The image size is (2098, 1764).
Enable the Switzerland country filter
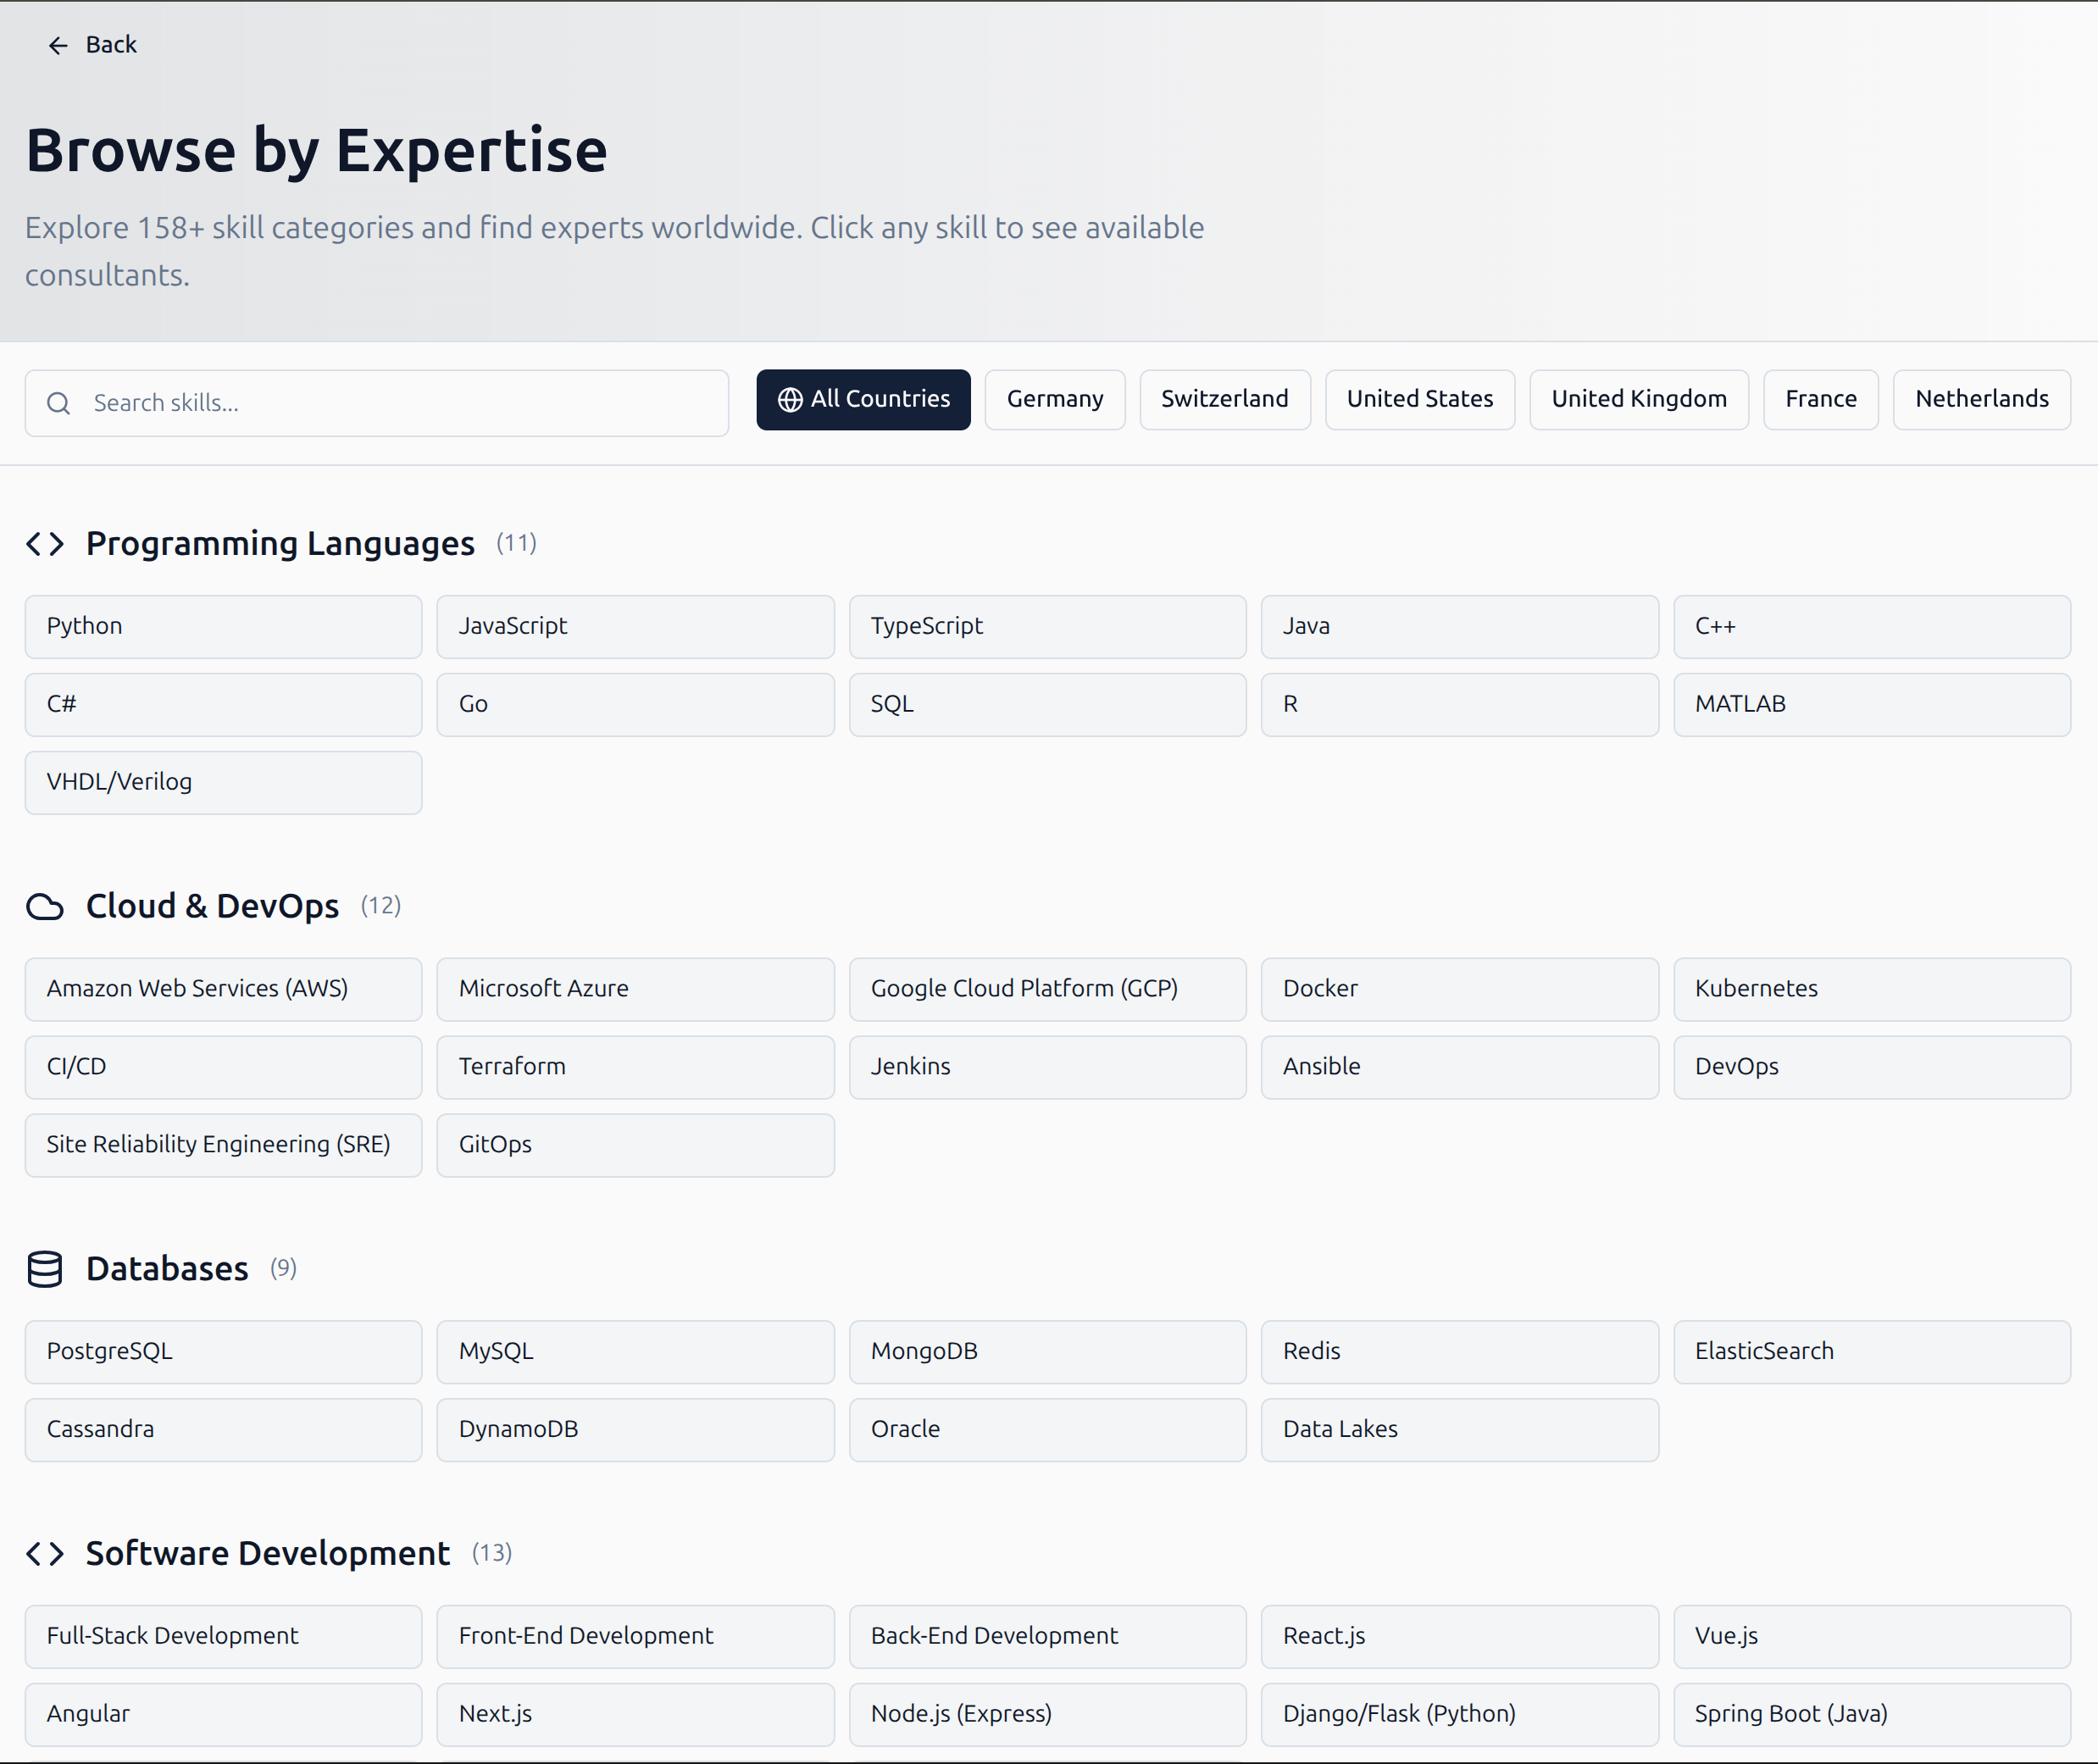tap(1224, 399)
